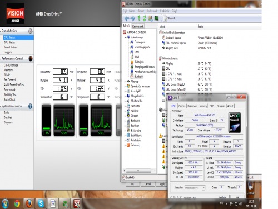Image resolution: width=278 pixels, height=209 pixels.
Task: Open the Detailed system information page
Action: tap(8, 117)
